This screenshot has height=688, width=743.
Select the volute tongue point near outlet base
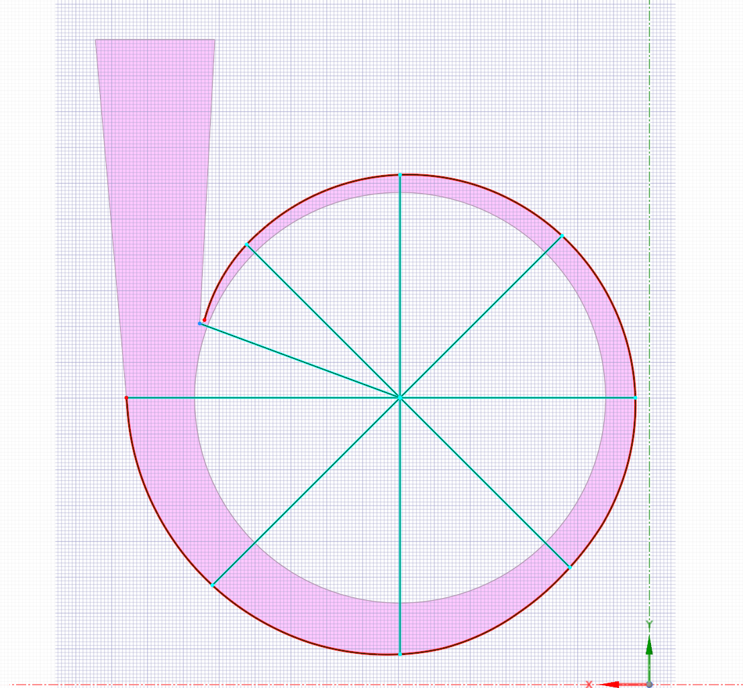click(200, 323)
